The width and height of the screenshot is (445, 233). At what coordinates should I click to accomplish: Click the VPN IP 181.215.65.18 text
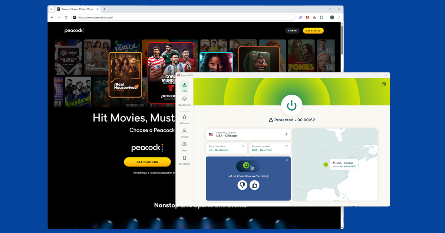click(x=346, y=166)
